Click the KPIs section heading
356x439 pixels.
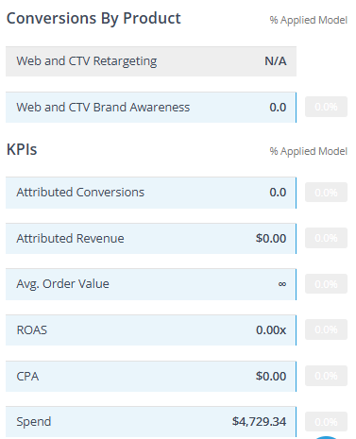point(22,149)
